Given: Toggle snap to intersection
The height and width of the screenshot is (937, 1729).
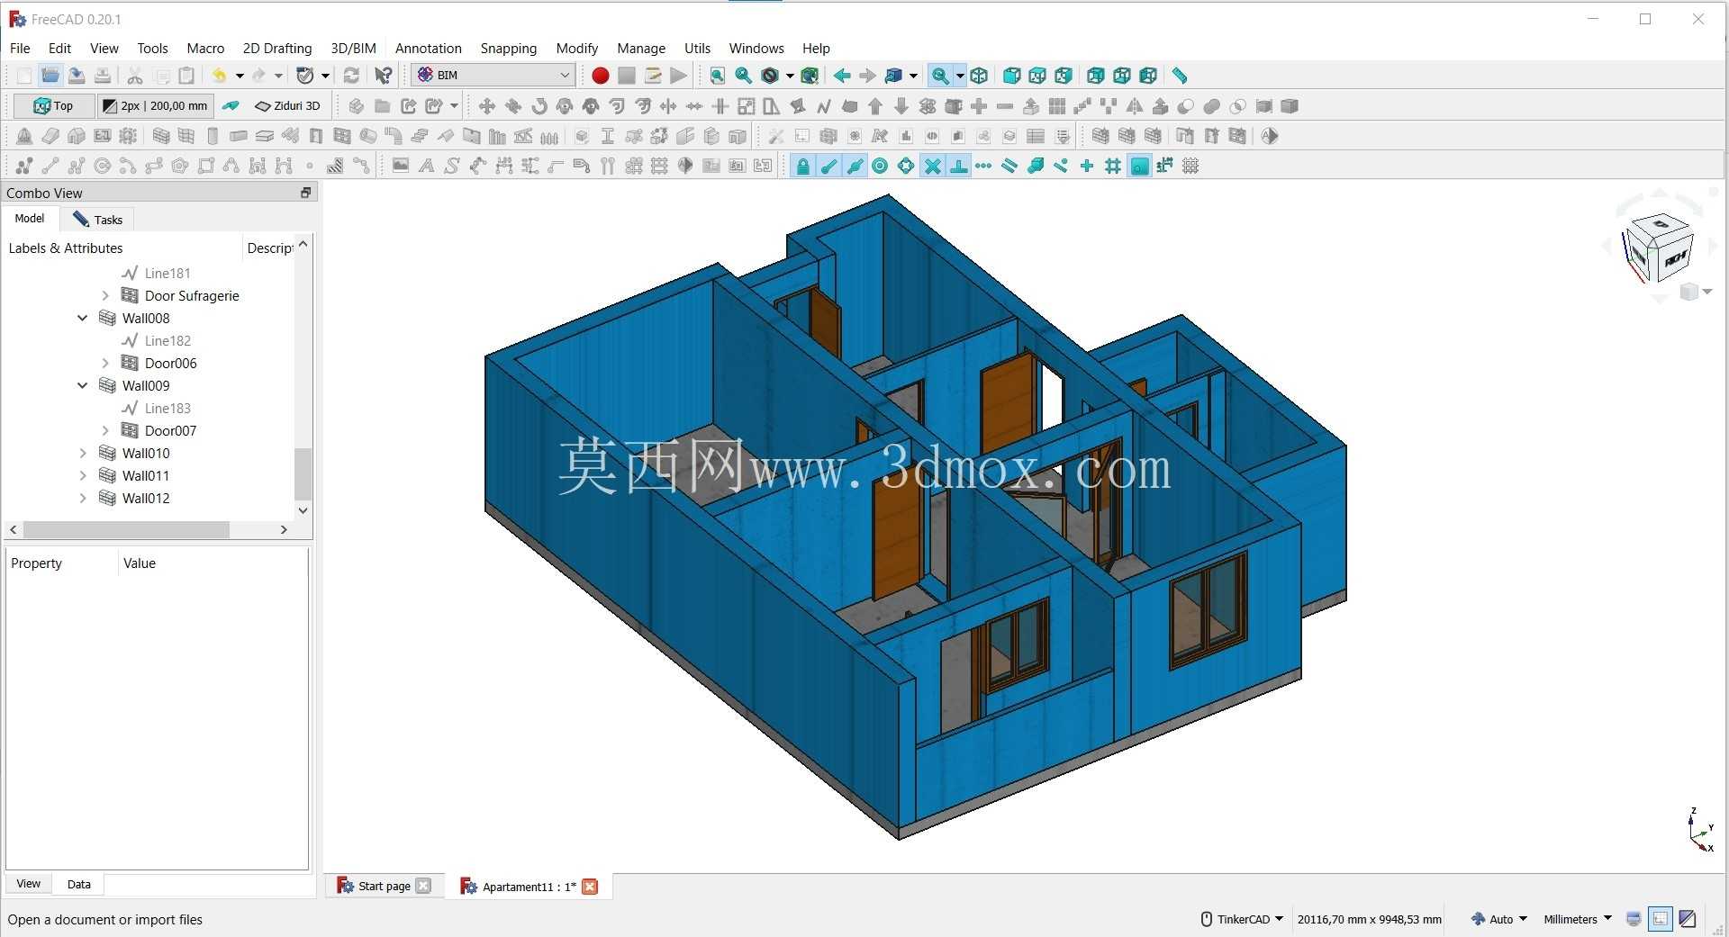Looking at the screenshot, I should (x=933, y=166).
